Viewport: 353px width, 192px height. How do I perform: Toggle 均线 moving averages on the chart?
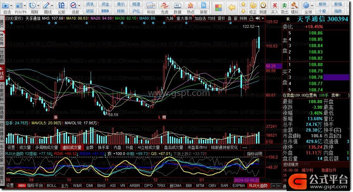tap(211, 18)
